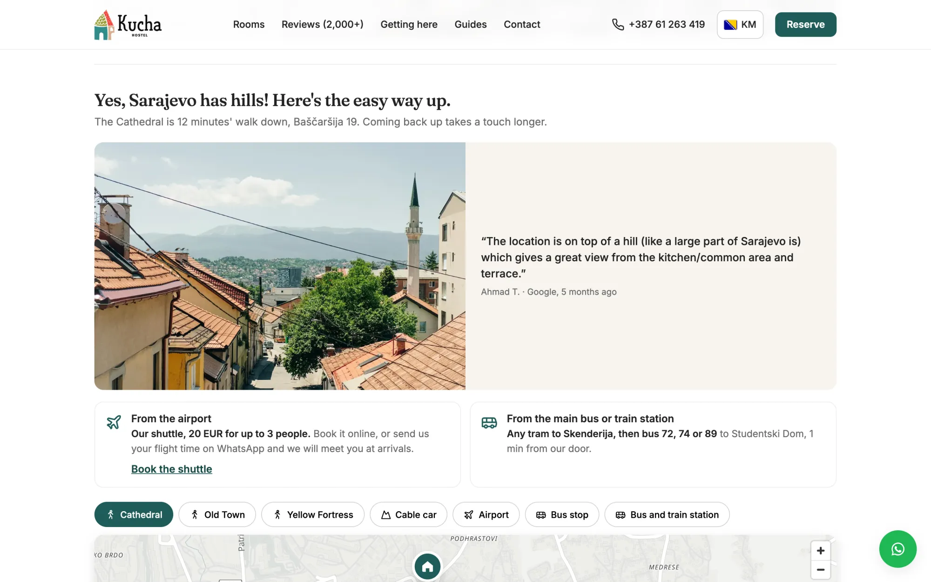Click the MEDRESE map label
The image size is (931, 582).
coord(664,567)
